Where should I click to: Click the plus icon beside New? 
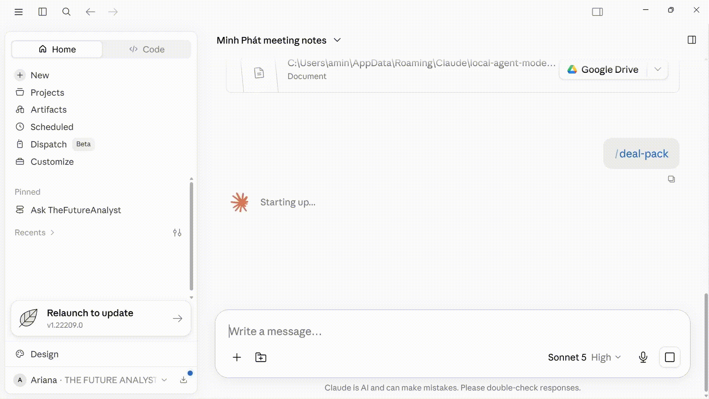(20, 75)
